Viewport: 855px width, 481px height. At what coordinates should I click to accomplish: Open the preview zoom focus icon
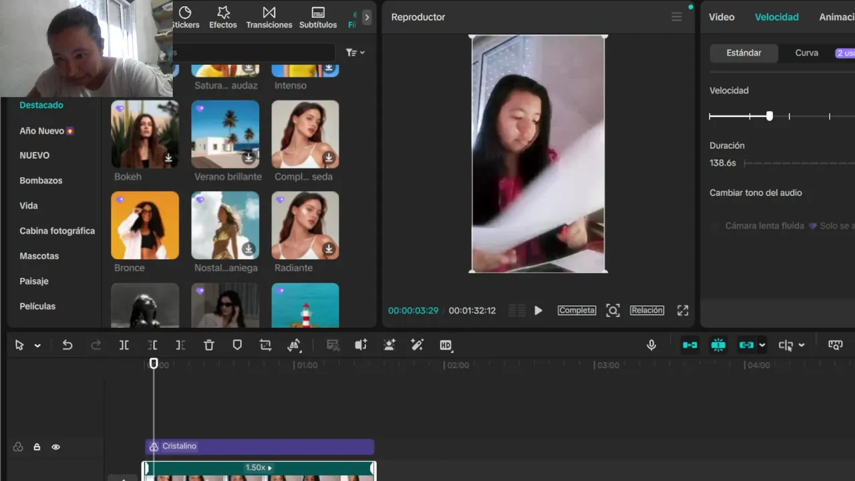click(613, 311)
